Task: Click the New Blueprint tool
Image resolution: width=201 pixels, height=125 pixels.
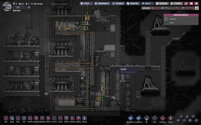Action: [x=130, y=118]
